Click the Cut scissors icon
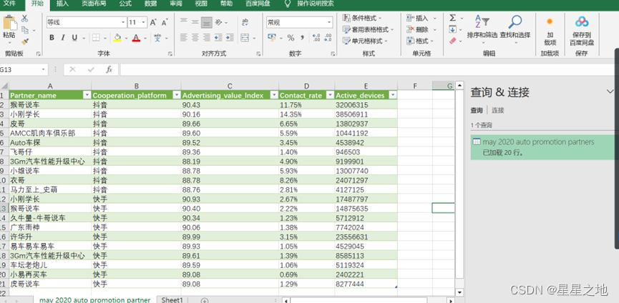 tap(24, 18)
